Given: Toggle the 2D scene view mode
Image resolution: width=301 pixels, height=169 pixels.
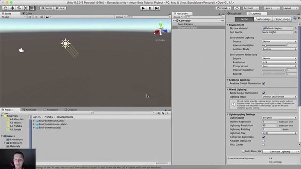Looking at the screenshot, I should point(30,17).
